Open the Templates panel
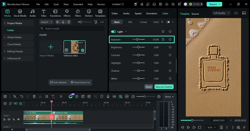This screenshot has height=131, width=250. click(x=100, y=13)
